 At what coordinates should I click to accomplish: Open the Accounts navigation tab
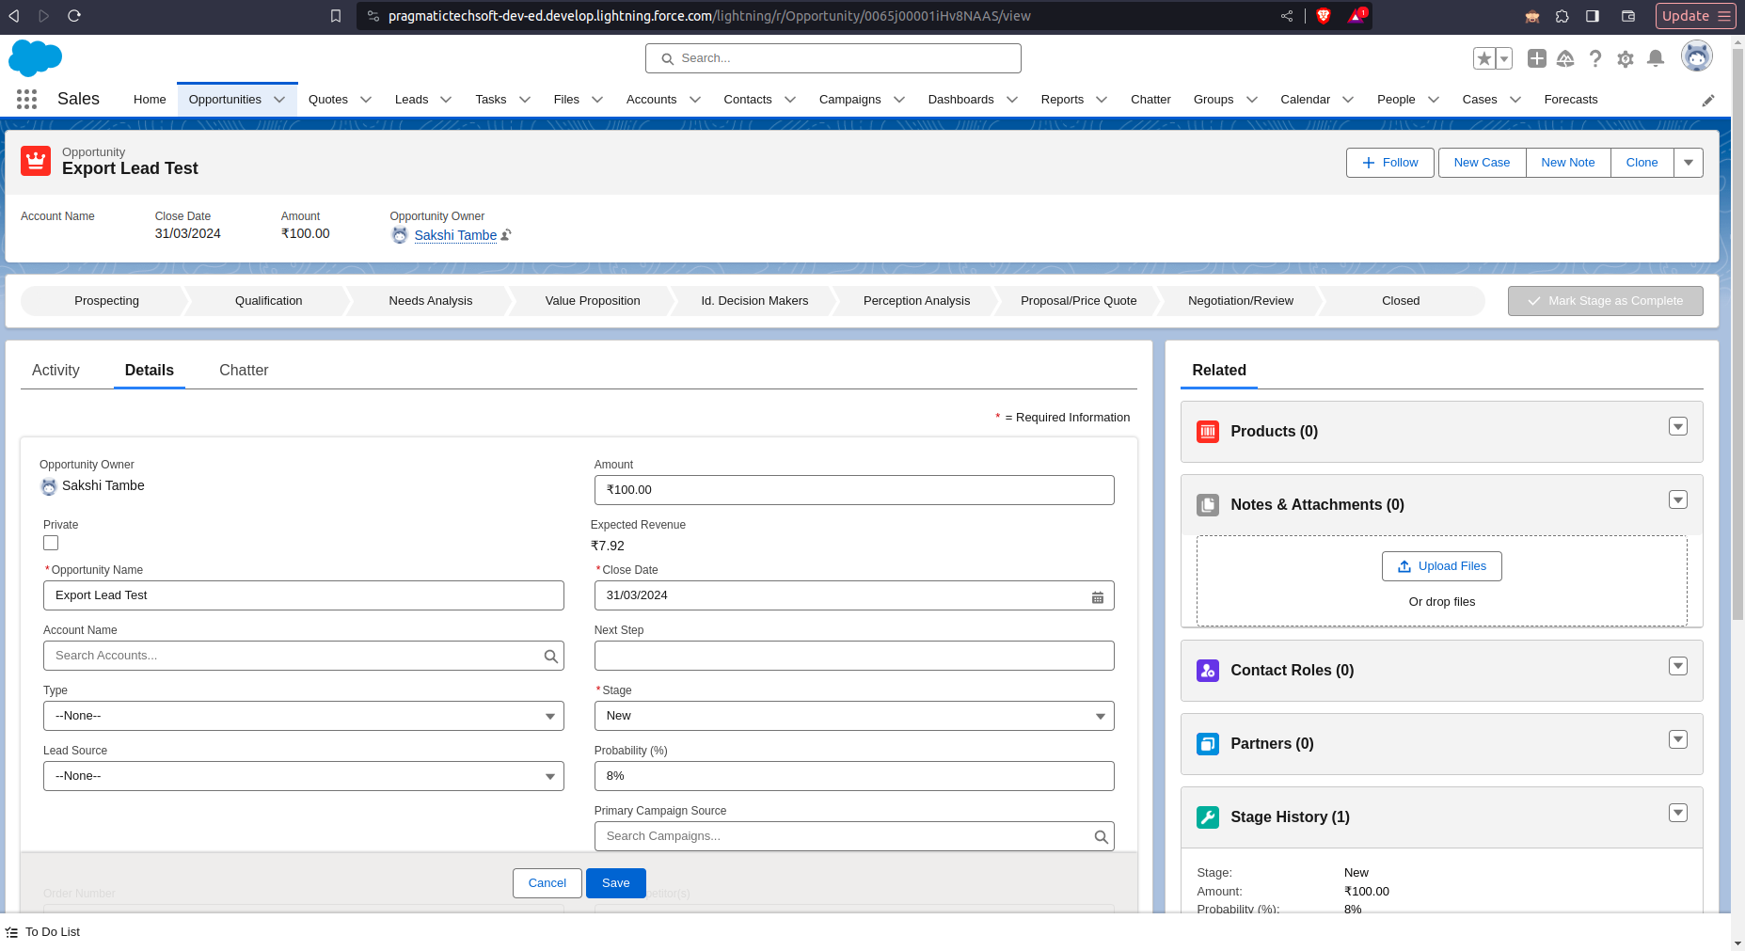tap(651, 100)
